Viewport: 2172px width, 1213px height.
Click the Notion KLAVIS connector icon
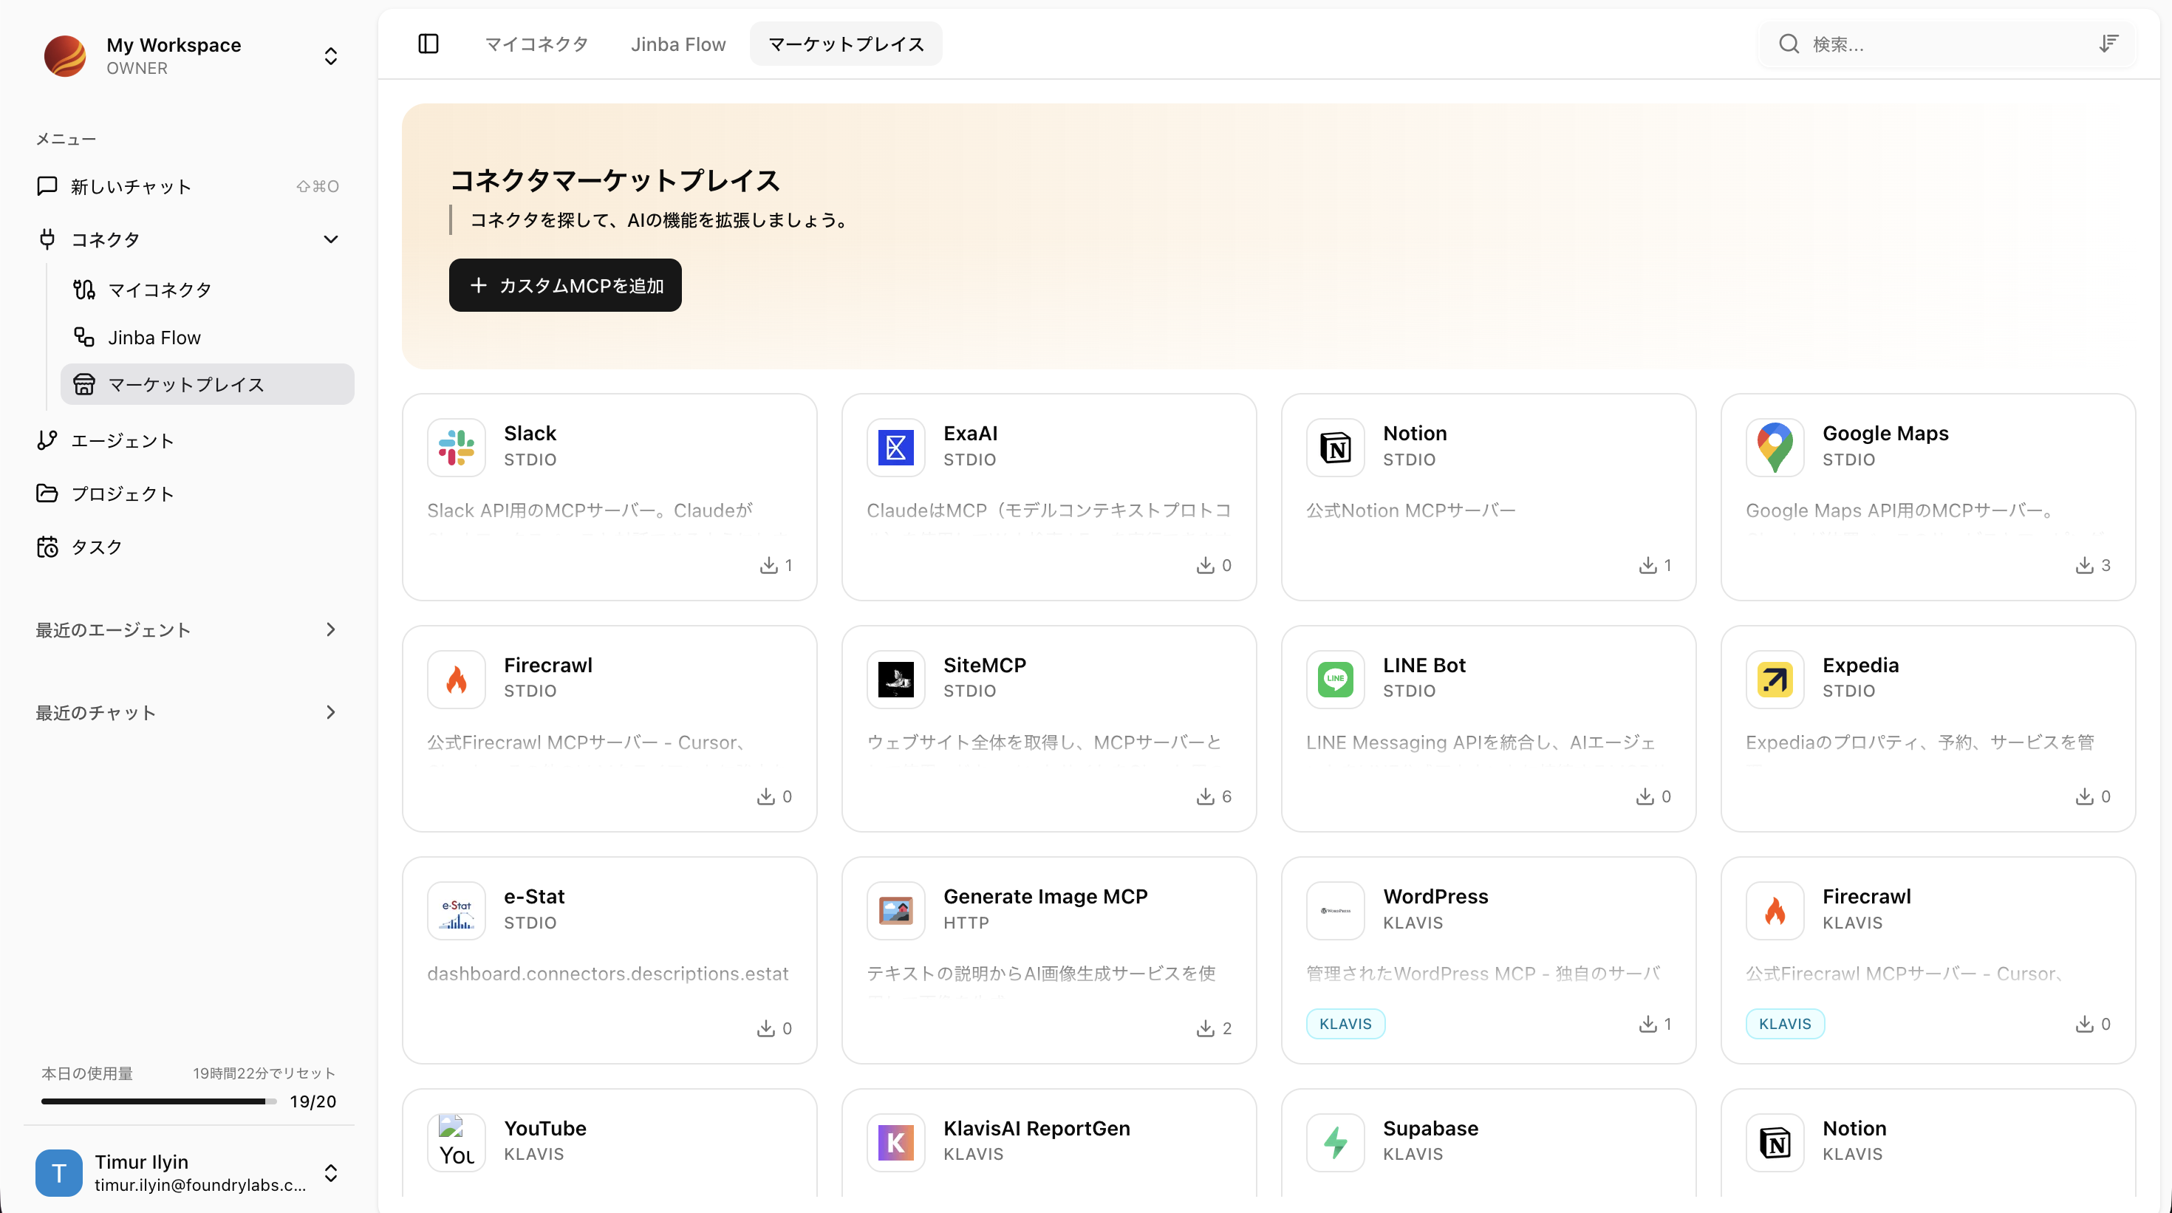[x=1775, y=1142]
